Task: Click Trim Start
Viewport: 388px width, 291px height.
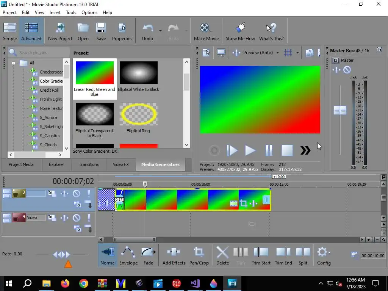Action: [x=261, y=255]
